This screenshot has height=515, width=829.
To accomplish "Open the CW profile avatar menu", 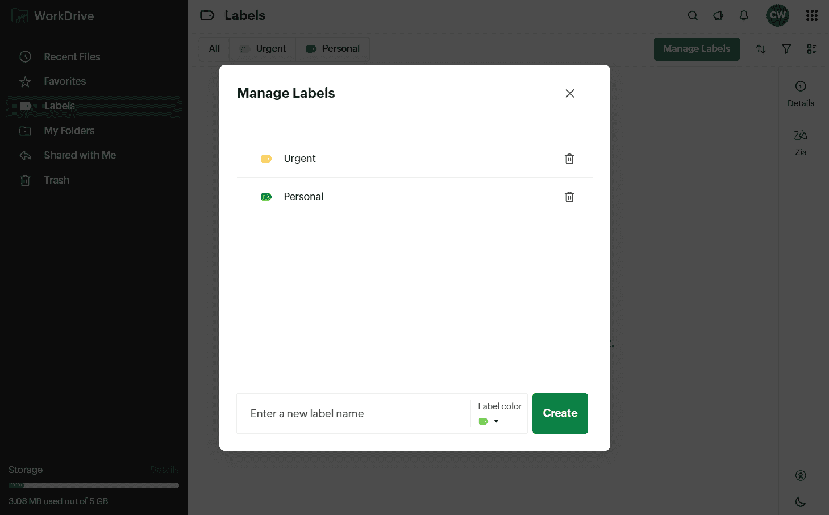I will point(777,15).
